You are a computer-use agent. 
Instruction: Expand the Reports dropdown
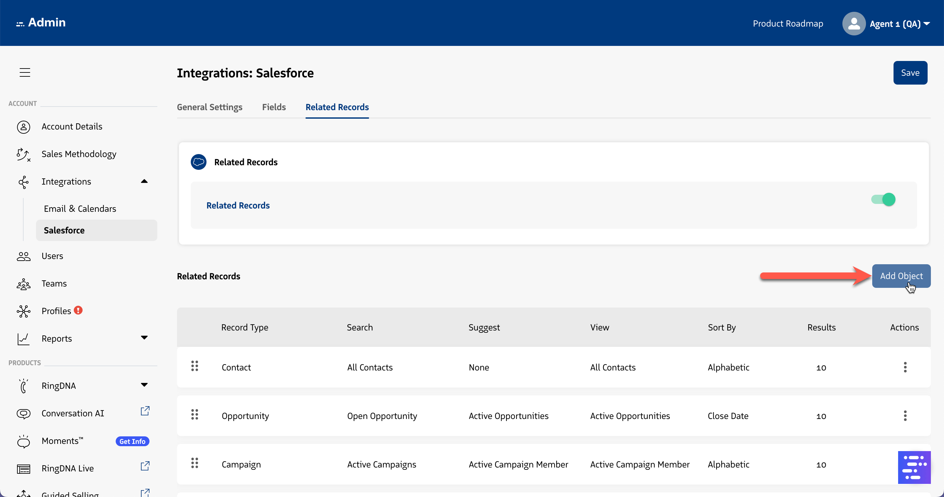point(144,338)
